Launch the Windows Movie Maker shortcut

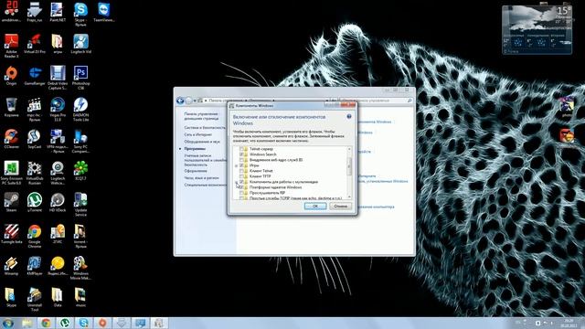click(x=80, y=268)
